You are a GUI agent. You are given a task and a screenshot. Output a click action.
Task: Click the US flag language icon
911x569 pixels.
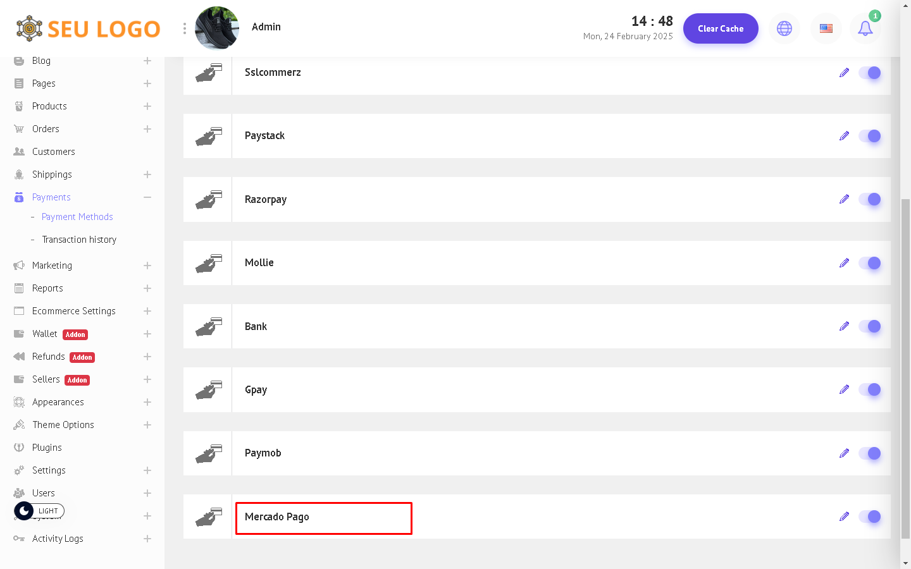(826, 28)
